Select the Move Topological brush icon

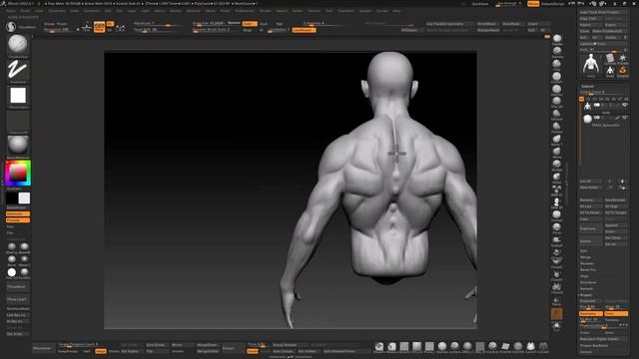coord(557,140)
